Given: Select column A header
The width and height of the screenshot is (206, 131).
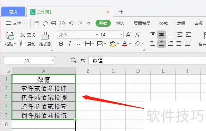Looking at the screenshot, I should tap(44, 71).
